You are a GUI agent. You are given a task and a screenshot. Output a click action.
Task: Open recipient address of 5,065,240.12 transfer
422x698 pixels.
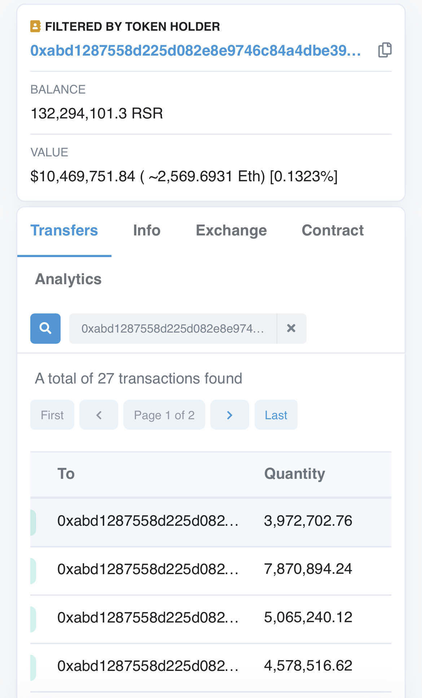(148, 617)
